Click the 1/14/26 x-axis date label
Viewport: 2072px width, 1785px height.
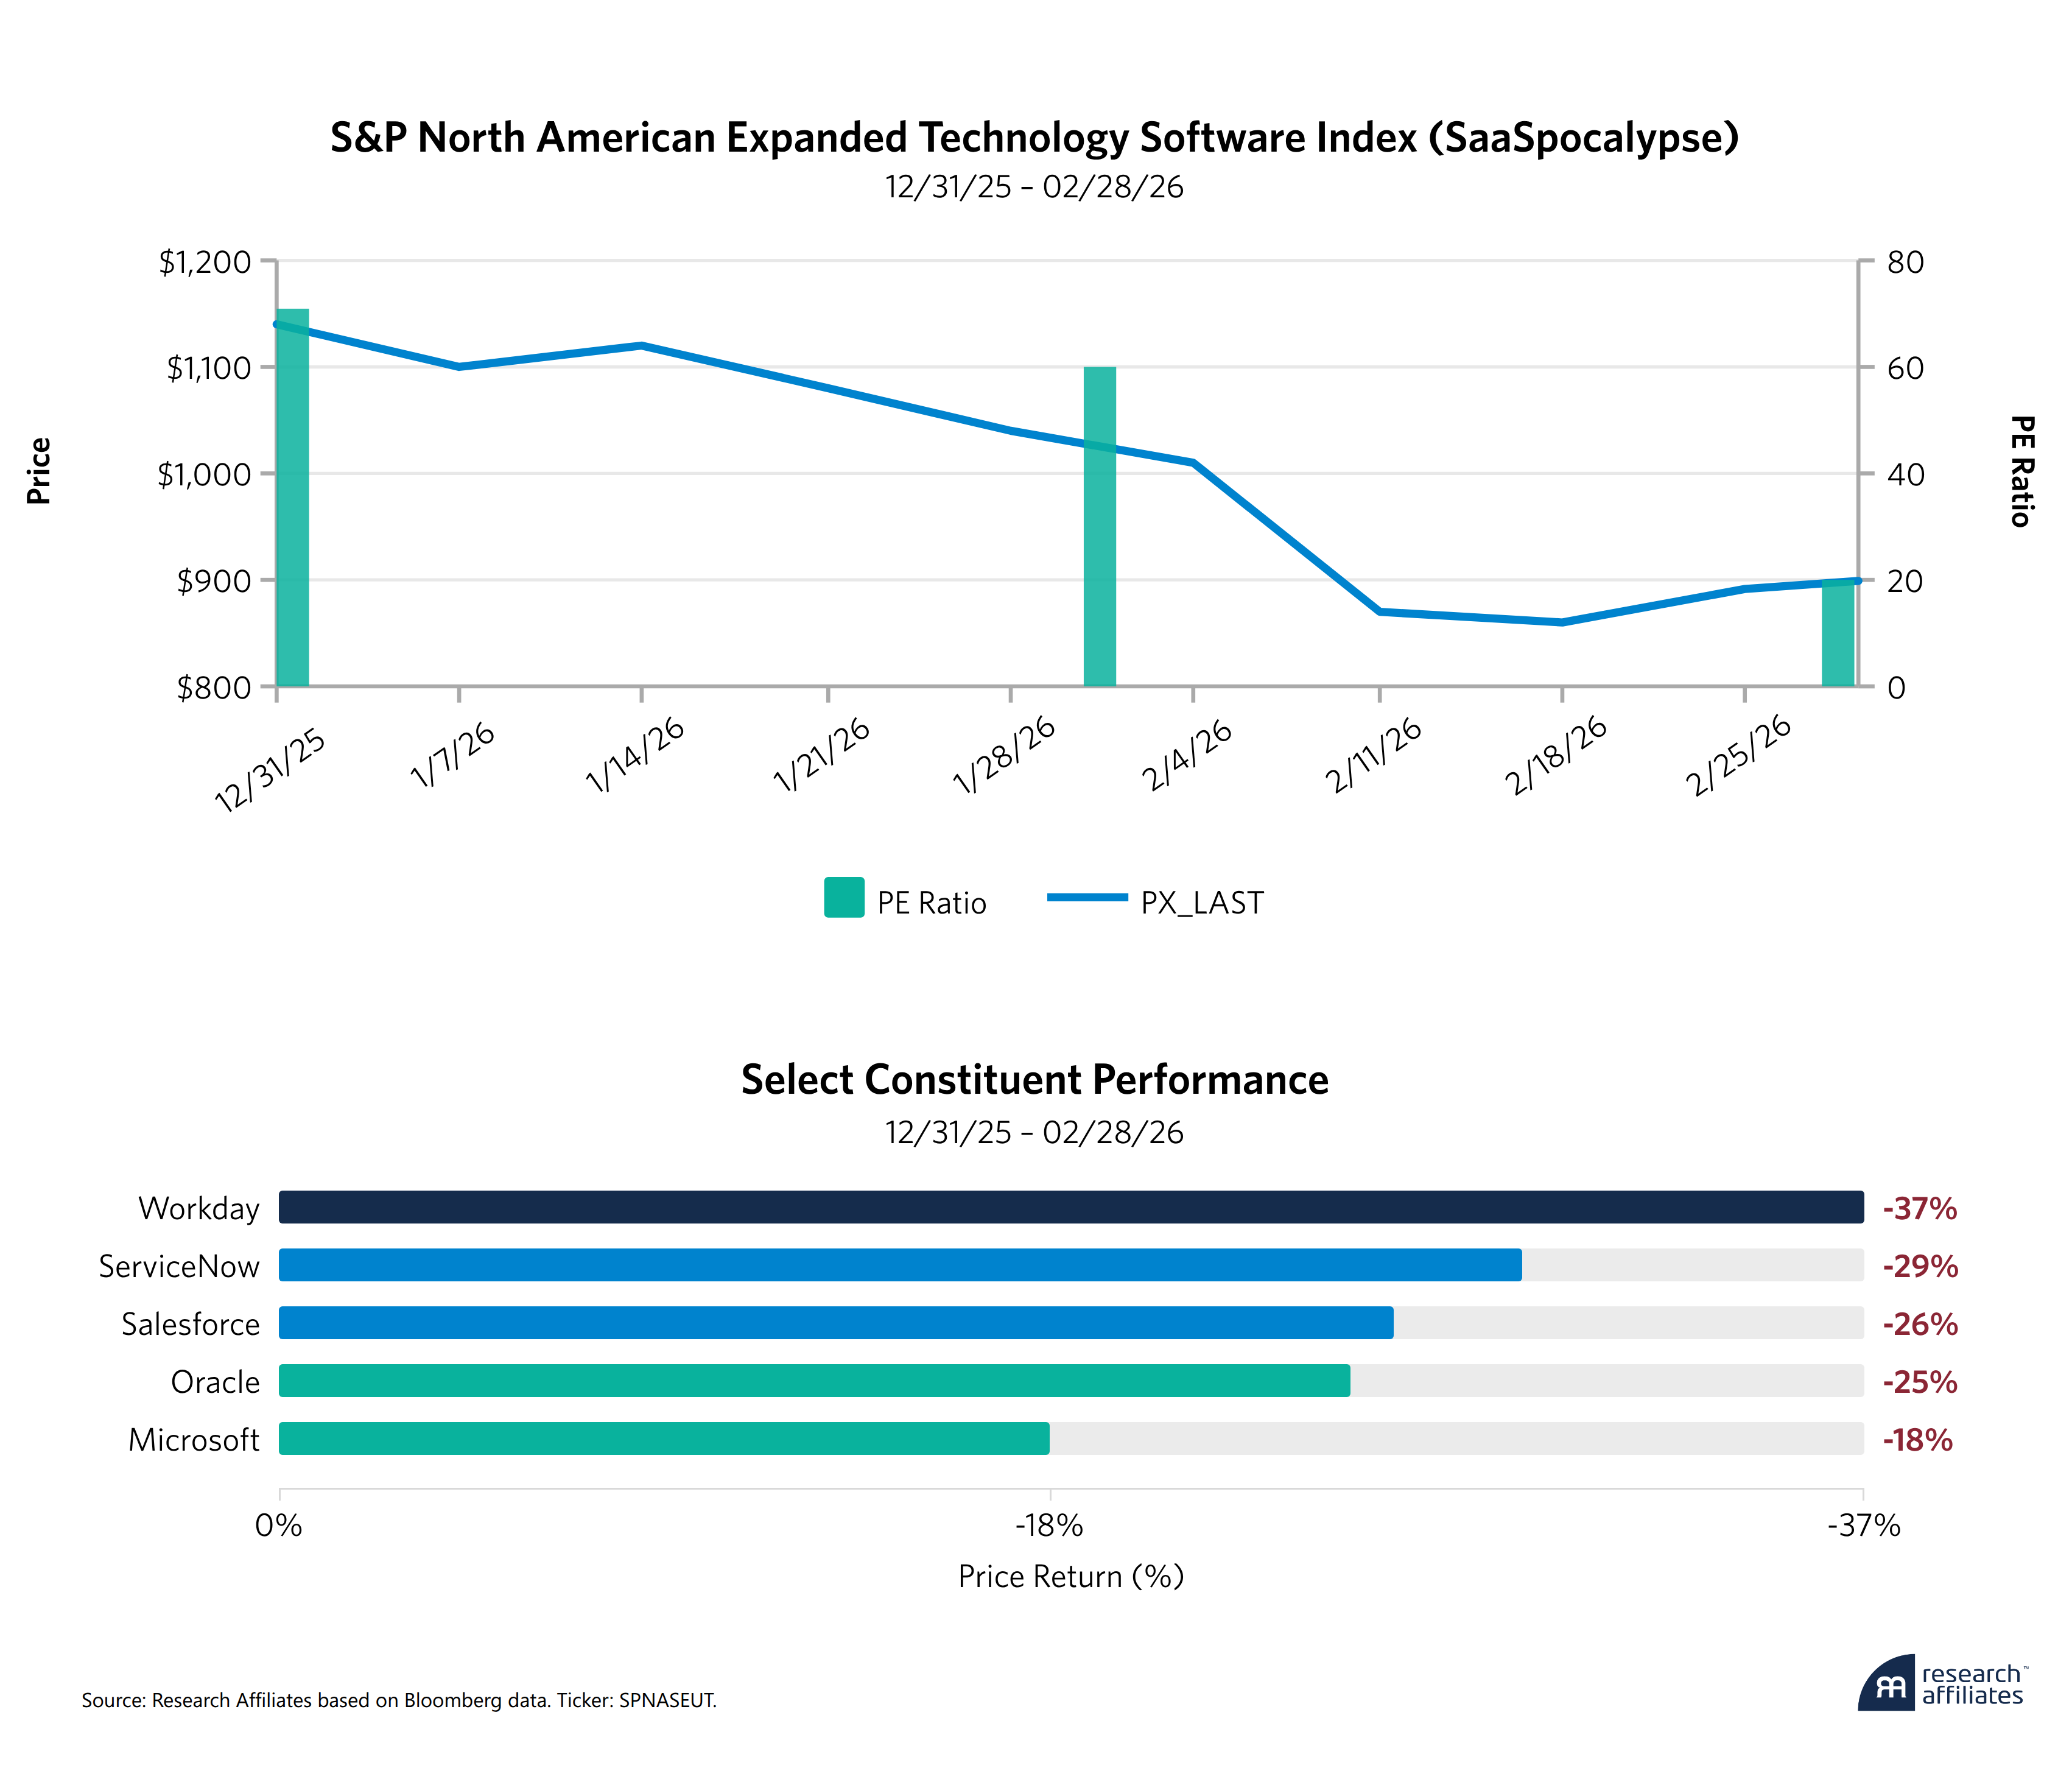[635, 756]
